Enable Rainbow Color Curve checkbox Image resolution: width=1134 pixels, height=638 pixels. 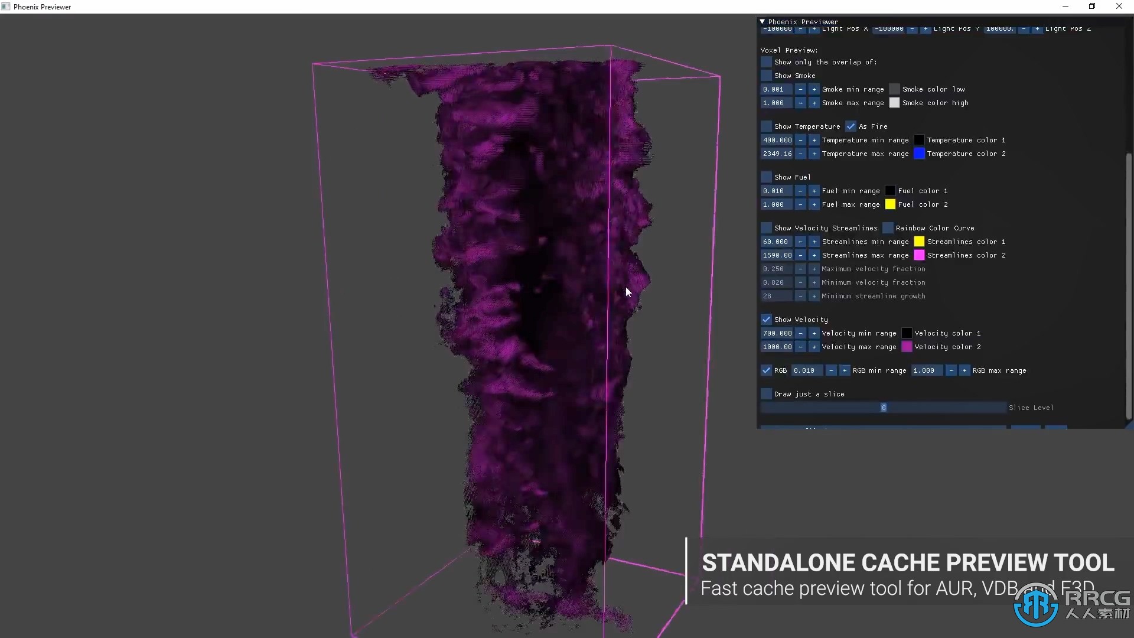click(888, 228)
